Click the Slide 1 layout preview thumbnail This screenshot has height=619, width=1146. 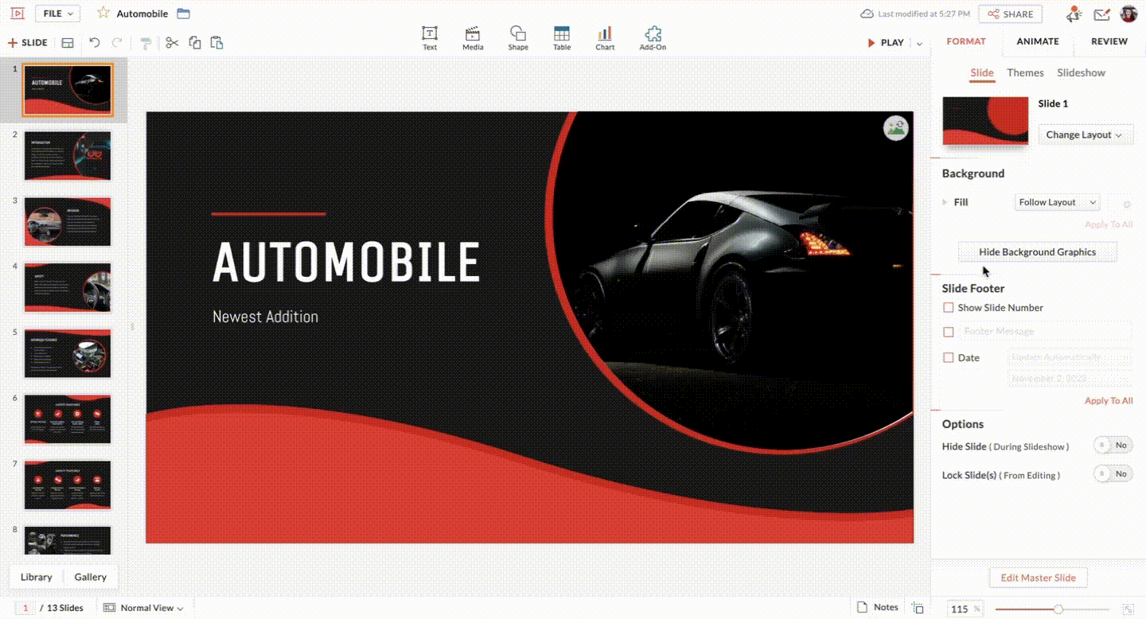pyautogui.click(x=985, y=121)
